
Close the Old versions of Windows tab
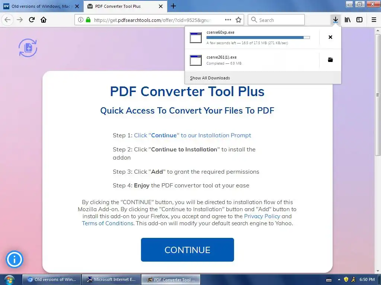coord(77,6)
